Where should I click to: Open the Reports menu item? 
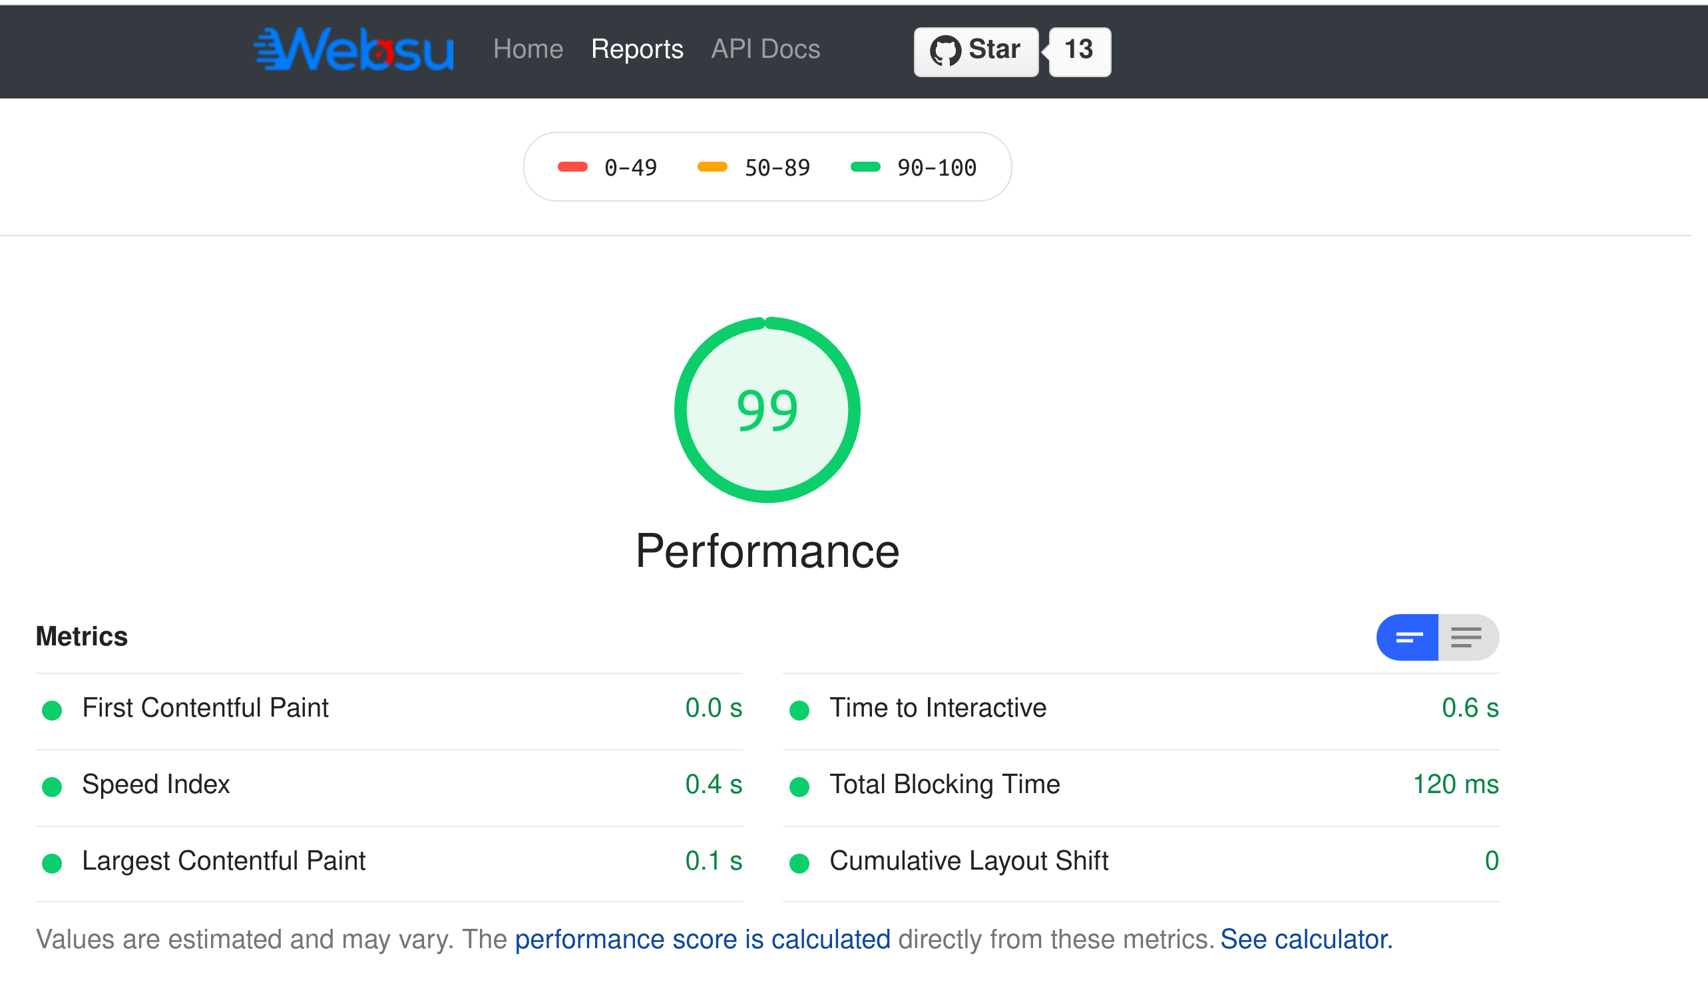pos(637,49)
